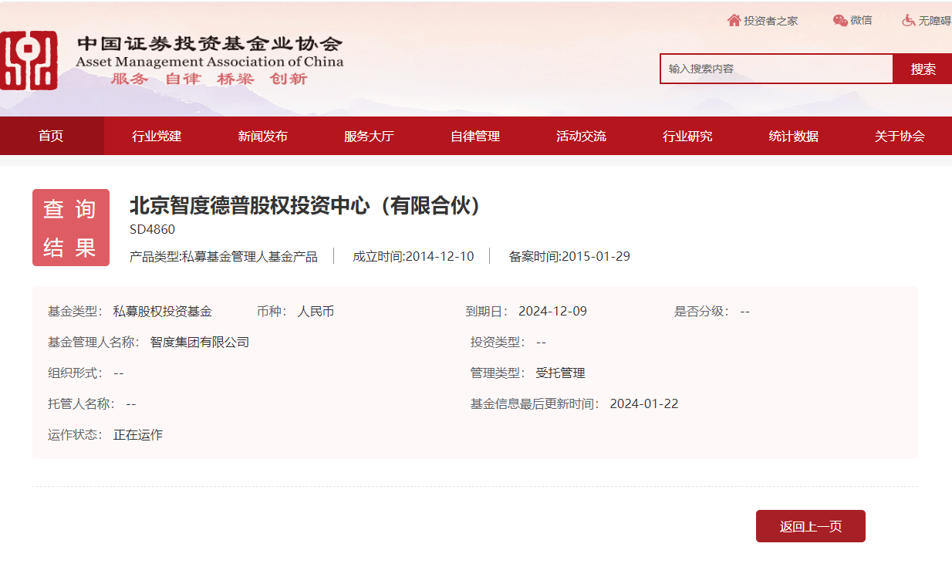The height and width of the screenshot is (567, 952).
Task: Click the red 查询结果 badge
Action: 70,227
